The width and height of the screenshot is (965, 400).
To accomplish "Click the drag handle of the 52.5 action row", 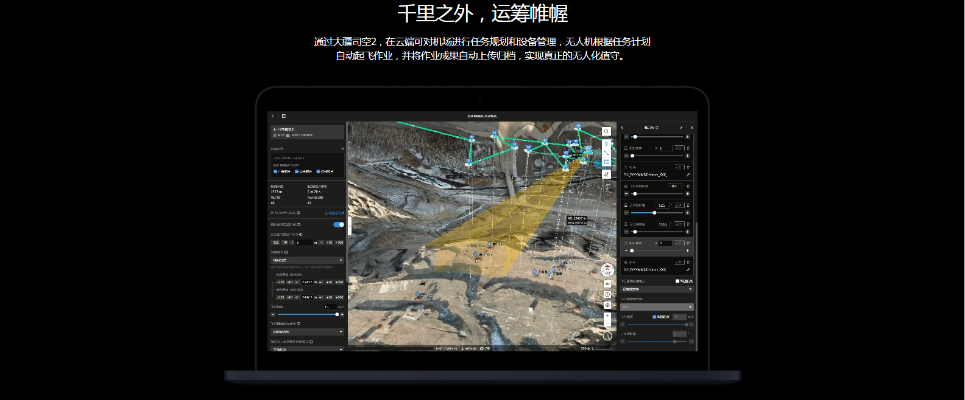I will pos(626,205).
